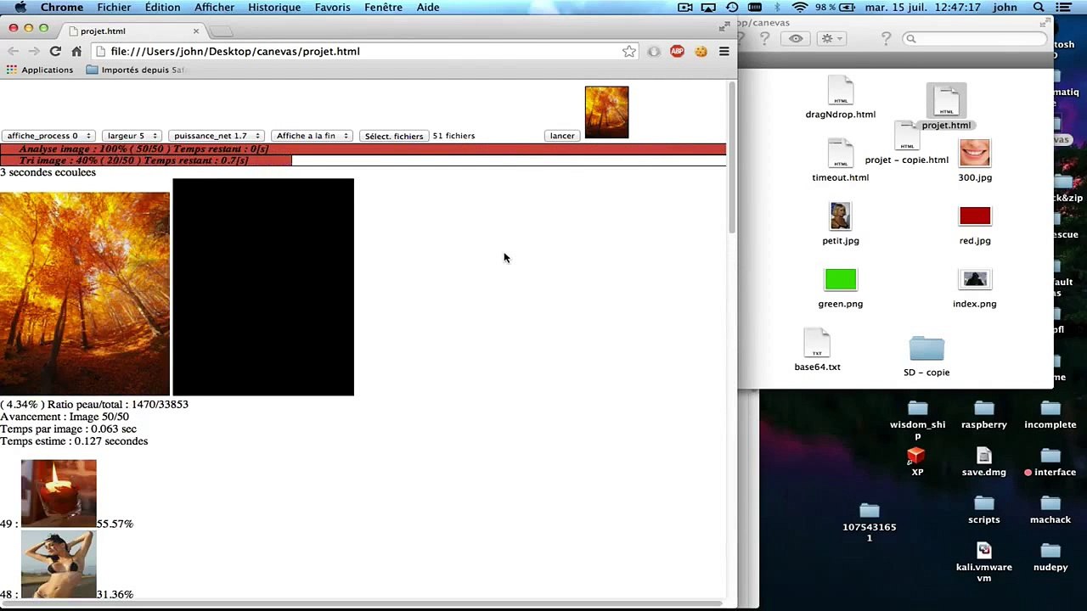Reload the projet.html page
The height and width of the screenshot is (611, 1087).
click(x=55, y=52)
